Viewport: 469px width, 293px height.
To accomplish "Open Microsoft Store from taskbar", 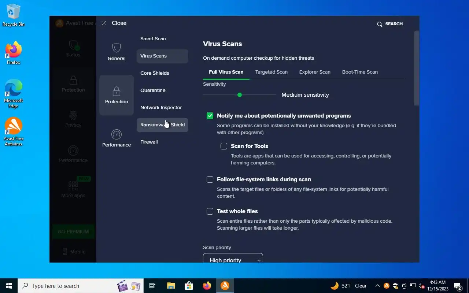I will pyautogui.click(x=189, y=286).
